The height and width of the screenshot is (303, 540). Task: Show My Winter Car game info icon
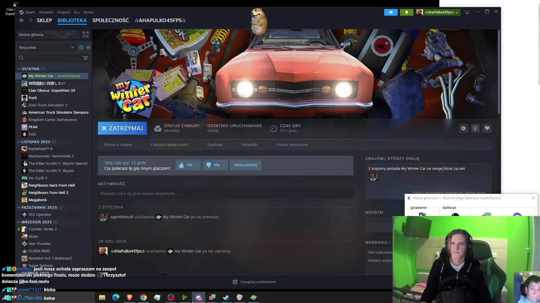coord(475,128)
